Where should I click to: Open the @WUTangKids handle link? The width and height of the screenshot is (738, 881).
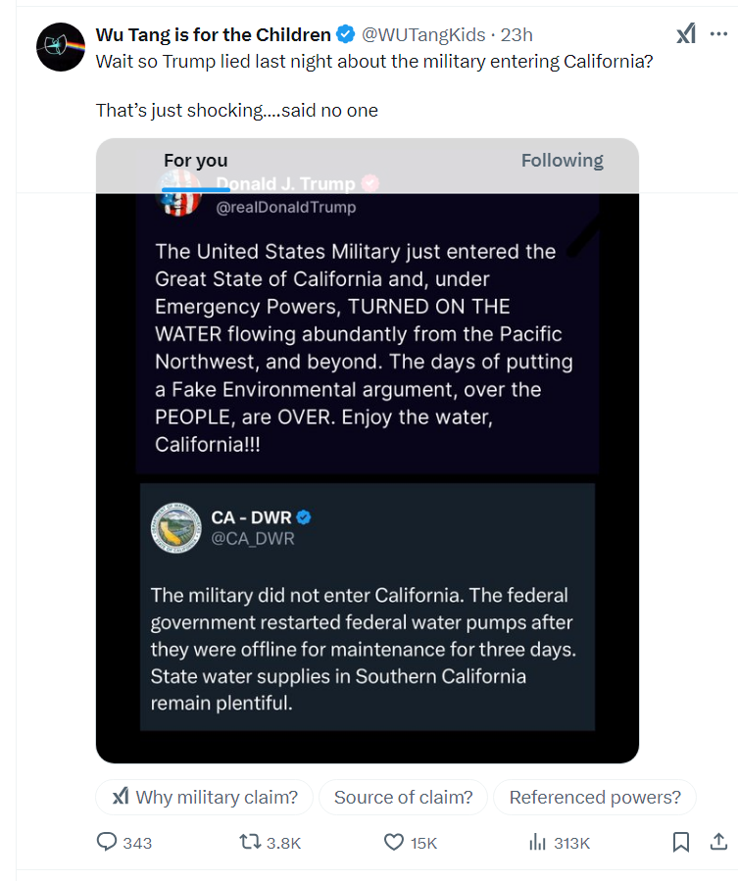tap(423, 35)
